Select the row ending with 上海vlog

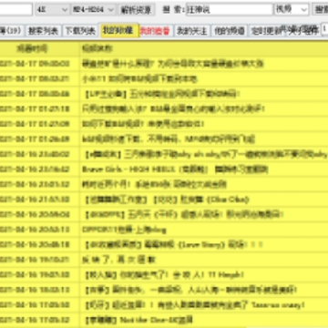164,230
